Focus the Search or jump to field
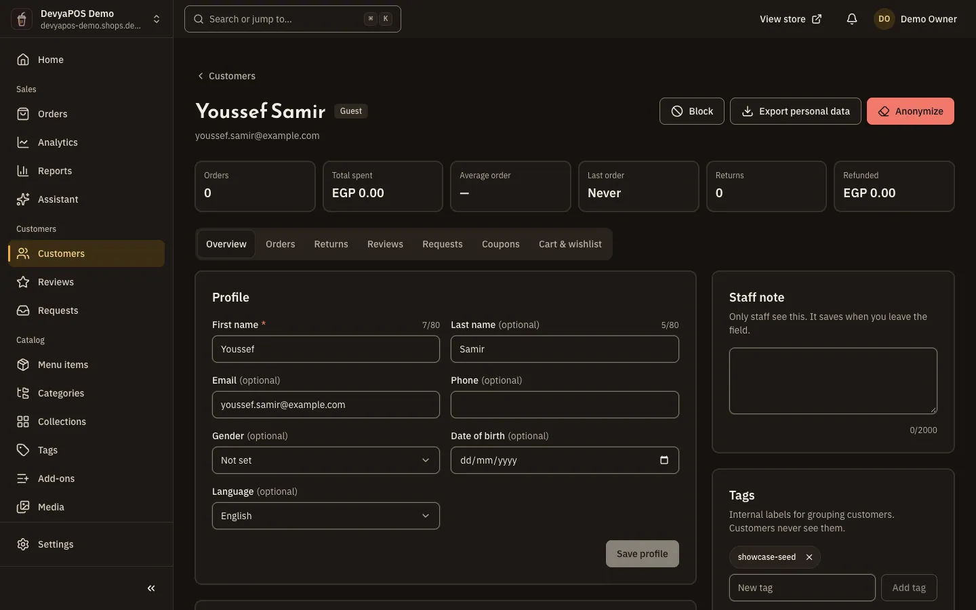Image resolution: width=976 pixels, height=610 pixels. (293, 19)
